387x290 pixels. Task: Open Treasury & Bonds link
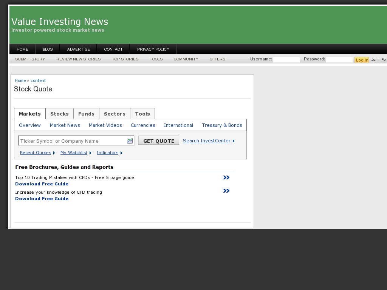222,125
